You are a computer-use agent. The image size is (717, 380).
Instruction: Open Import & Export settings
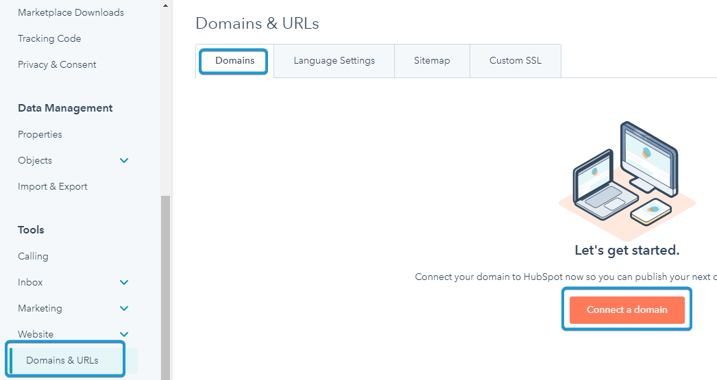[53, 187]
